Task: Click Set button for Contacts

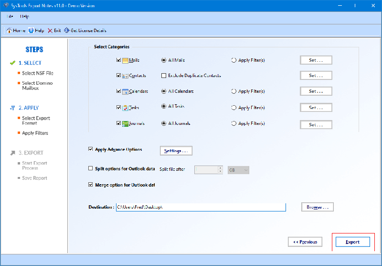Action: point(316,76)
